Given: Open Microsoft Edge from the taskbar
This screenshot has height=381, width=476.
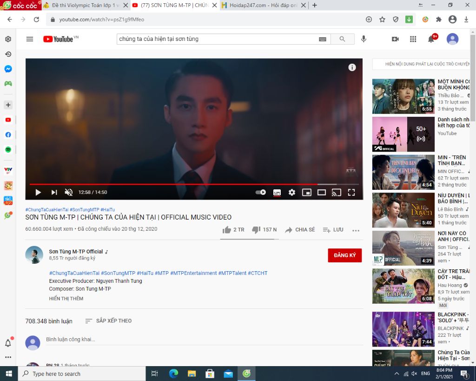Looking at the screenshot, I should 174,374.
